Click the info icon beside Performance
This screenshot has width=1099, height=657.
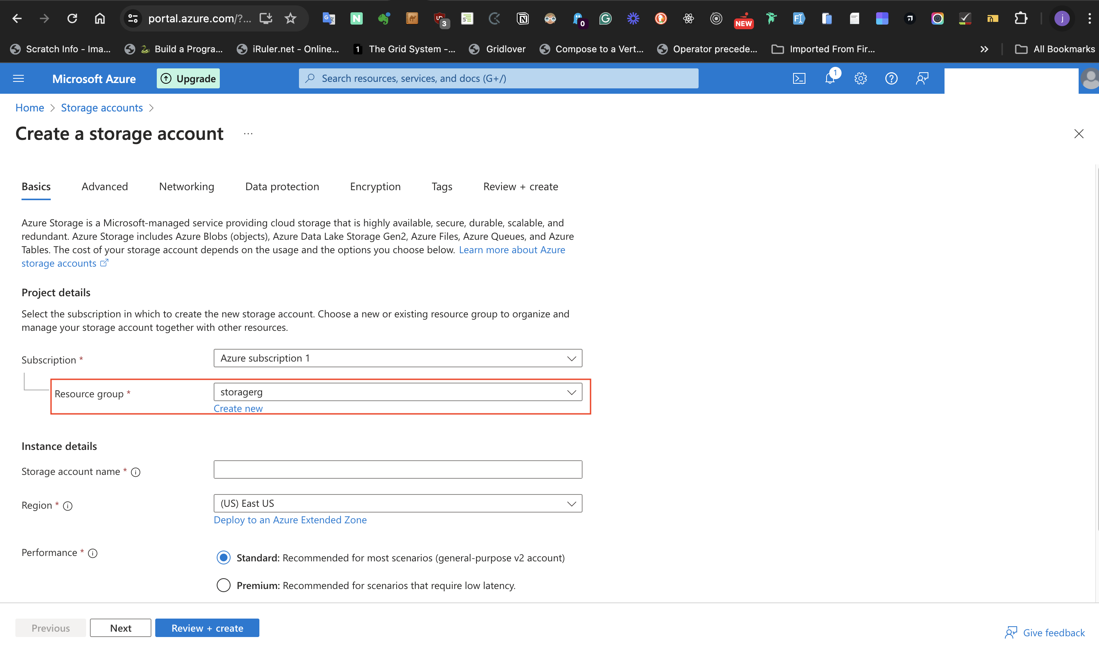pyautogui.click(x=93, y=553)
